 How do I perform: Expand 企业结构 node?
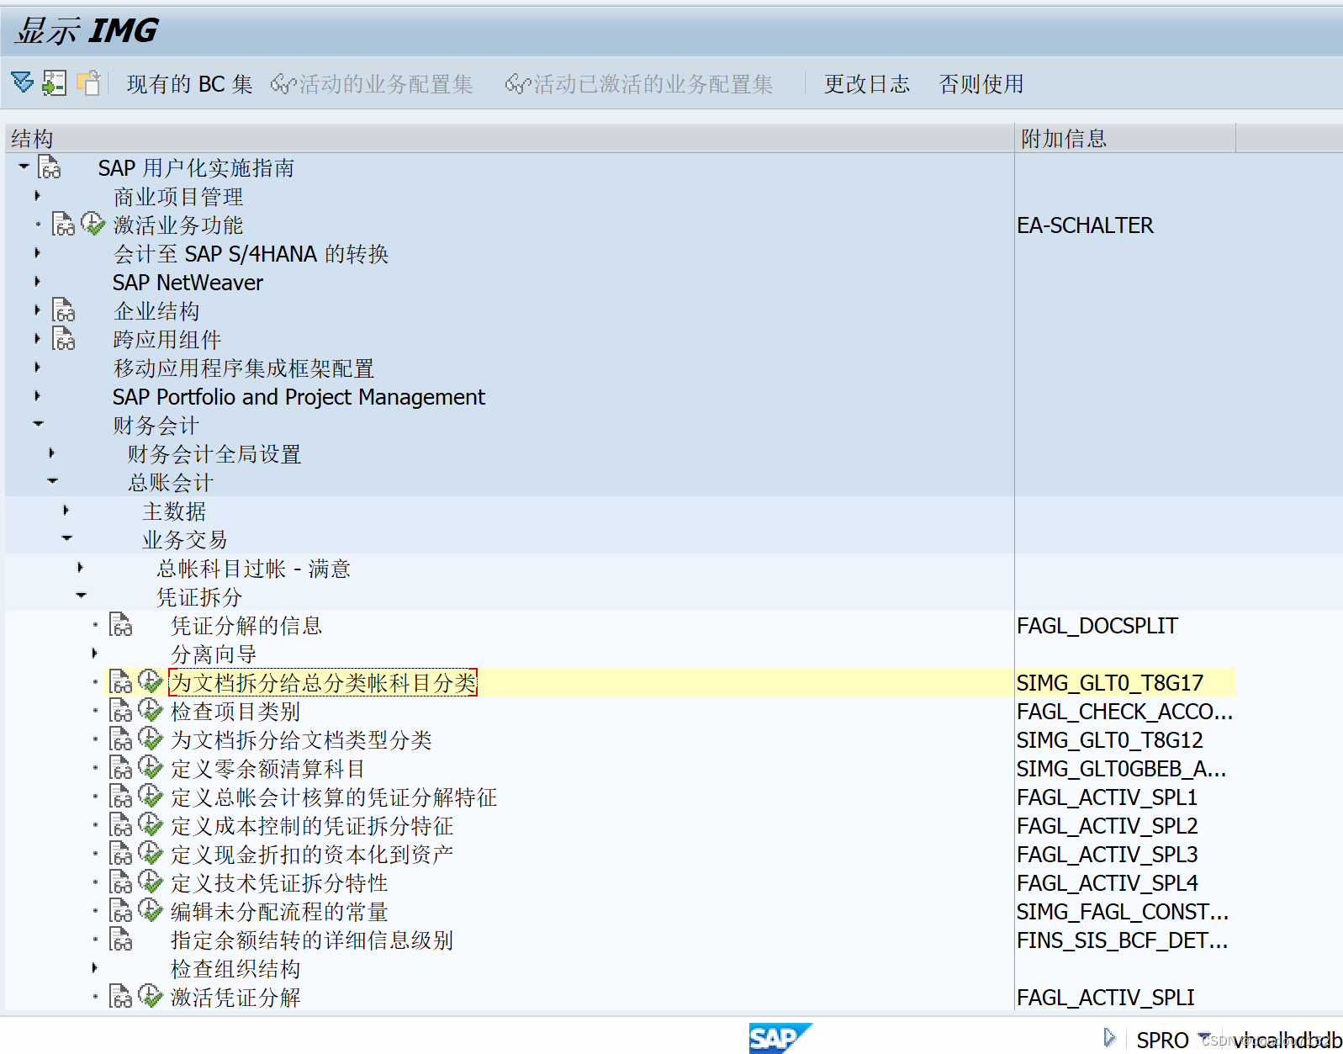tap(37, 310)
